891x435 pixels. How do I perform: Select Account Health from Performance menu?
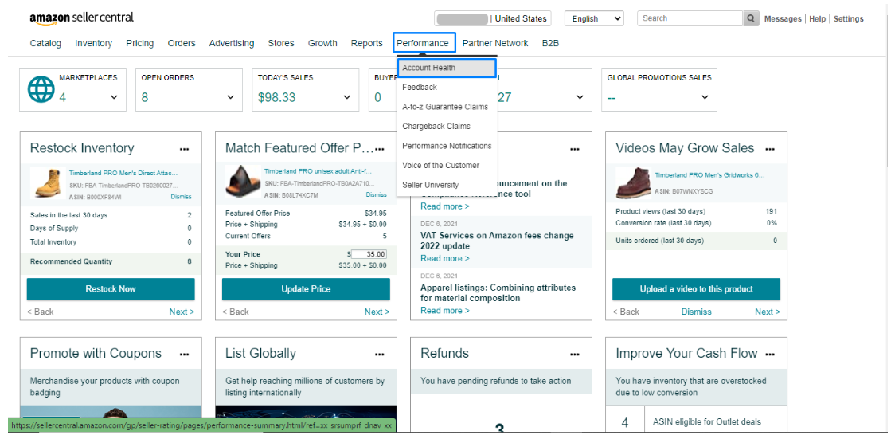tap(447, 68)
